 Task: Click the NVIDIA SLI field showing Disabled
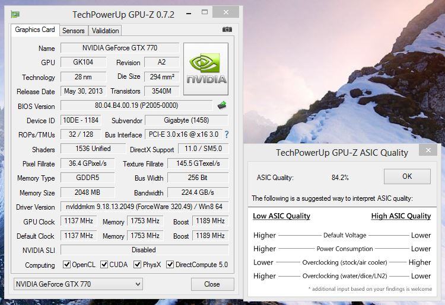pyautogui.click(x=144, y=250)
